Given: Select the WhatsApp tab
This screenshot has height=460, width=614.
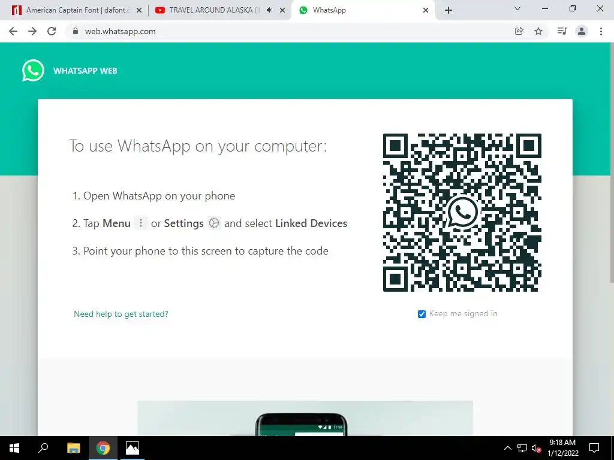Looking at the screenshot, I should pyautogui.click(x=363, y=10).
